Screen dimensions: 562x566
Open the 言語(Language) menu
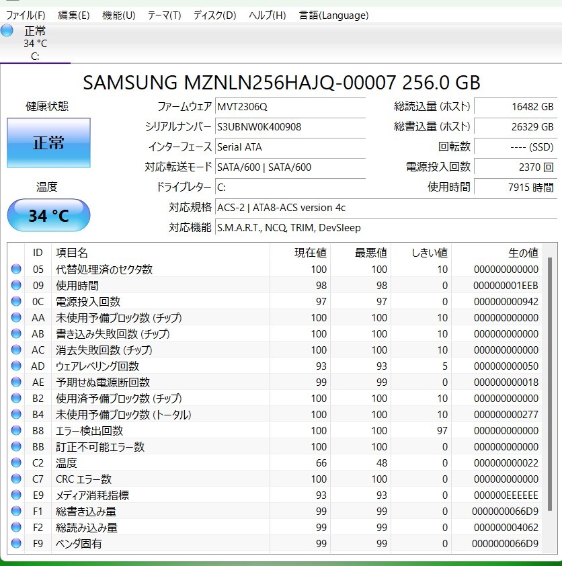coord(334,15)
